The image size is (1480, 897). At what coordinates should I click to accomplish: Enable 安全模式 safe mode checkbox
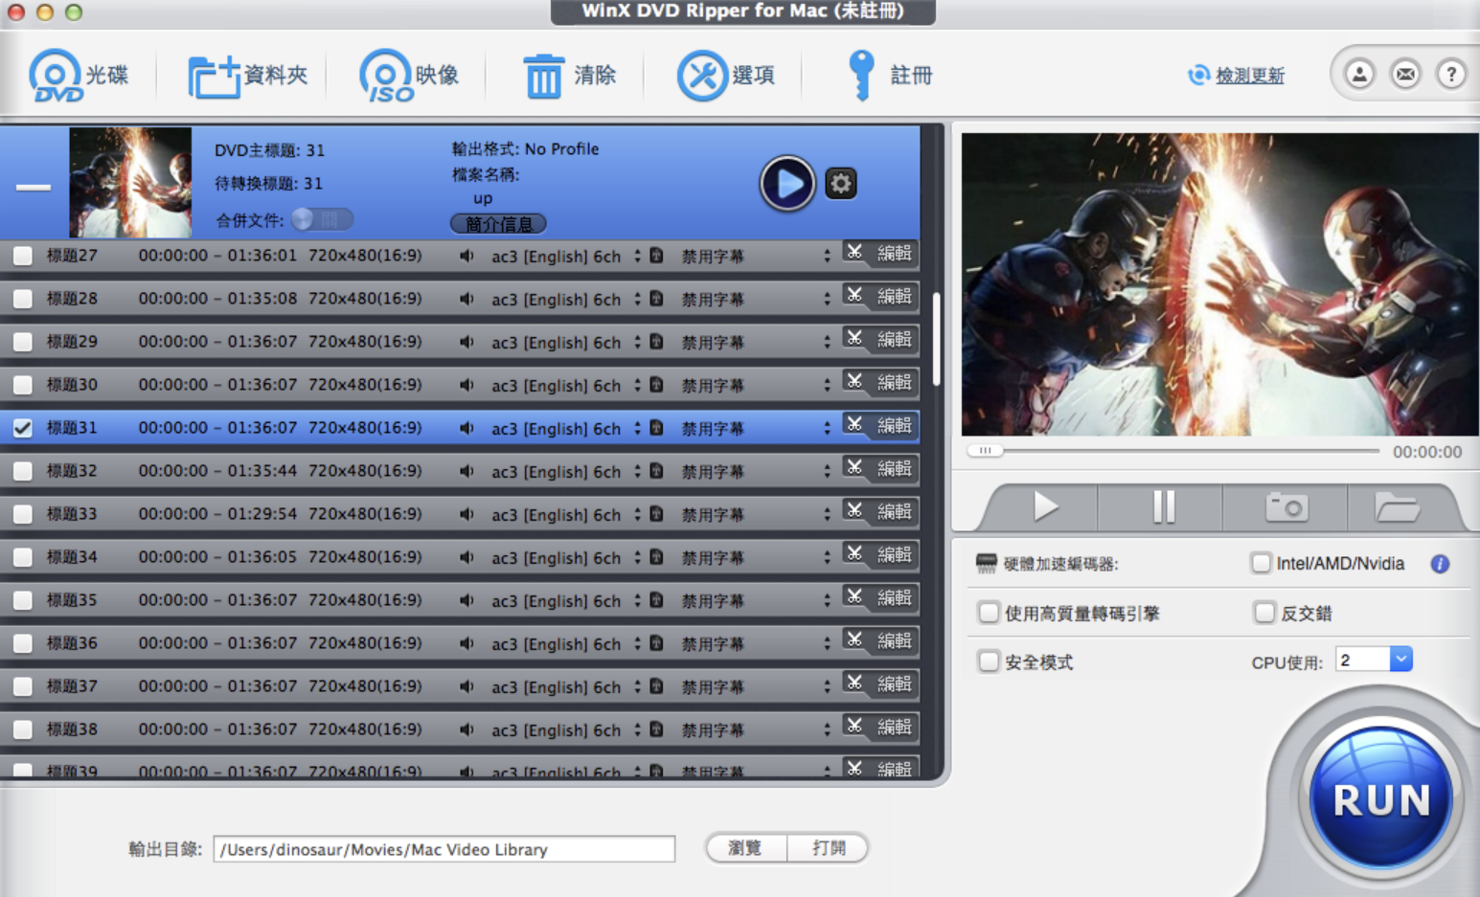(x=989, y=662)
